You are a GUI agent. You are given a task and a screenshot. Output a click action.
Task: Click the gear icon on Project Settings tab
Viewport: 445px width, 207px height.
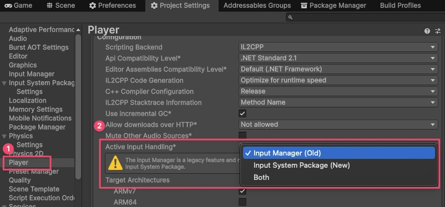point(154,6)
